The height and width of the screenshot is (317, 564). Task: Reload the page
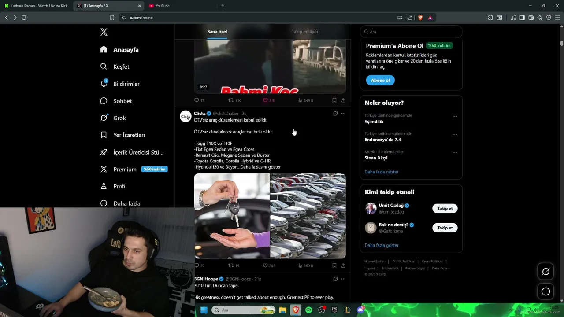coord(24,18)
